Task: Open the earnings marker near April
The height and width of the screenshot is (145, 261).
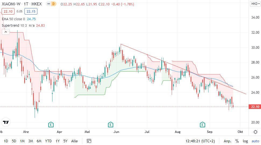Action: tap(51, 125)
